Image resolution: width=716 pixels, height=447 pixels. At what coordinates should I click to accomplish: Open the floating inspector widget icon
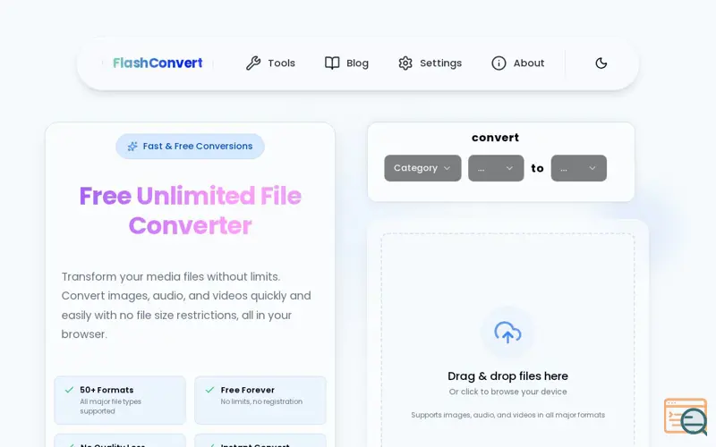(686, 417)
